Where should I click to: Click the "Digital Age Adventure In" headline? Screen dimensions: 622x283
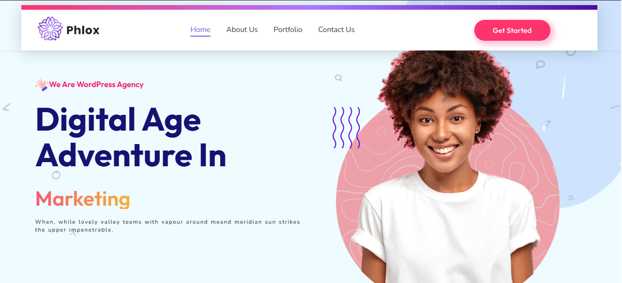tap(131, 137)
